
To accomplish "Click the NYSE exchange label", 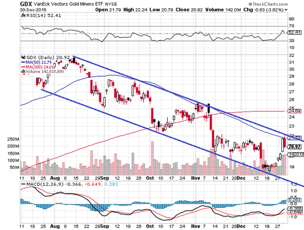I will pos(111,4).
